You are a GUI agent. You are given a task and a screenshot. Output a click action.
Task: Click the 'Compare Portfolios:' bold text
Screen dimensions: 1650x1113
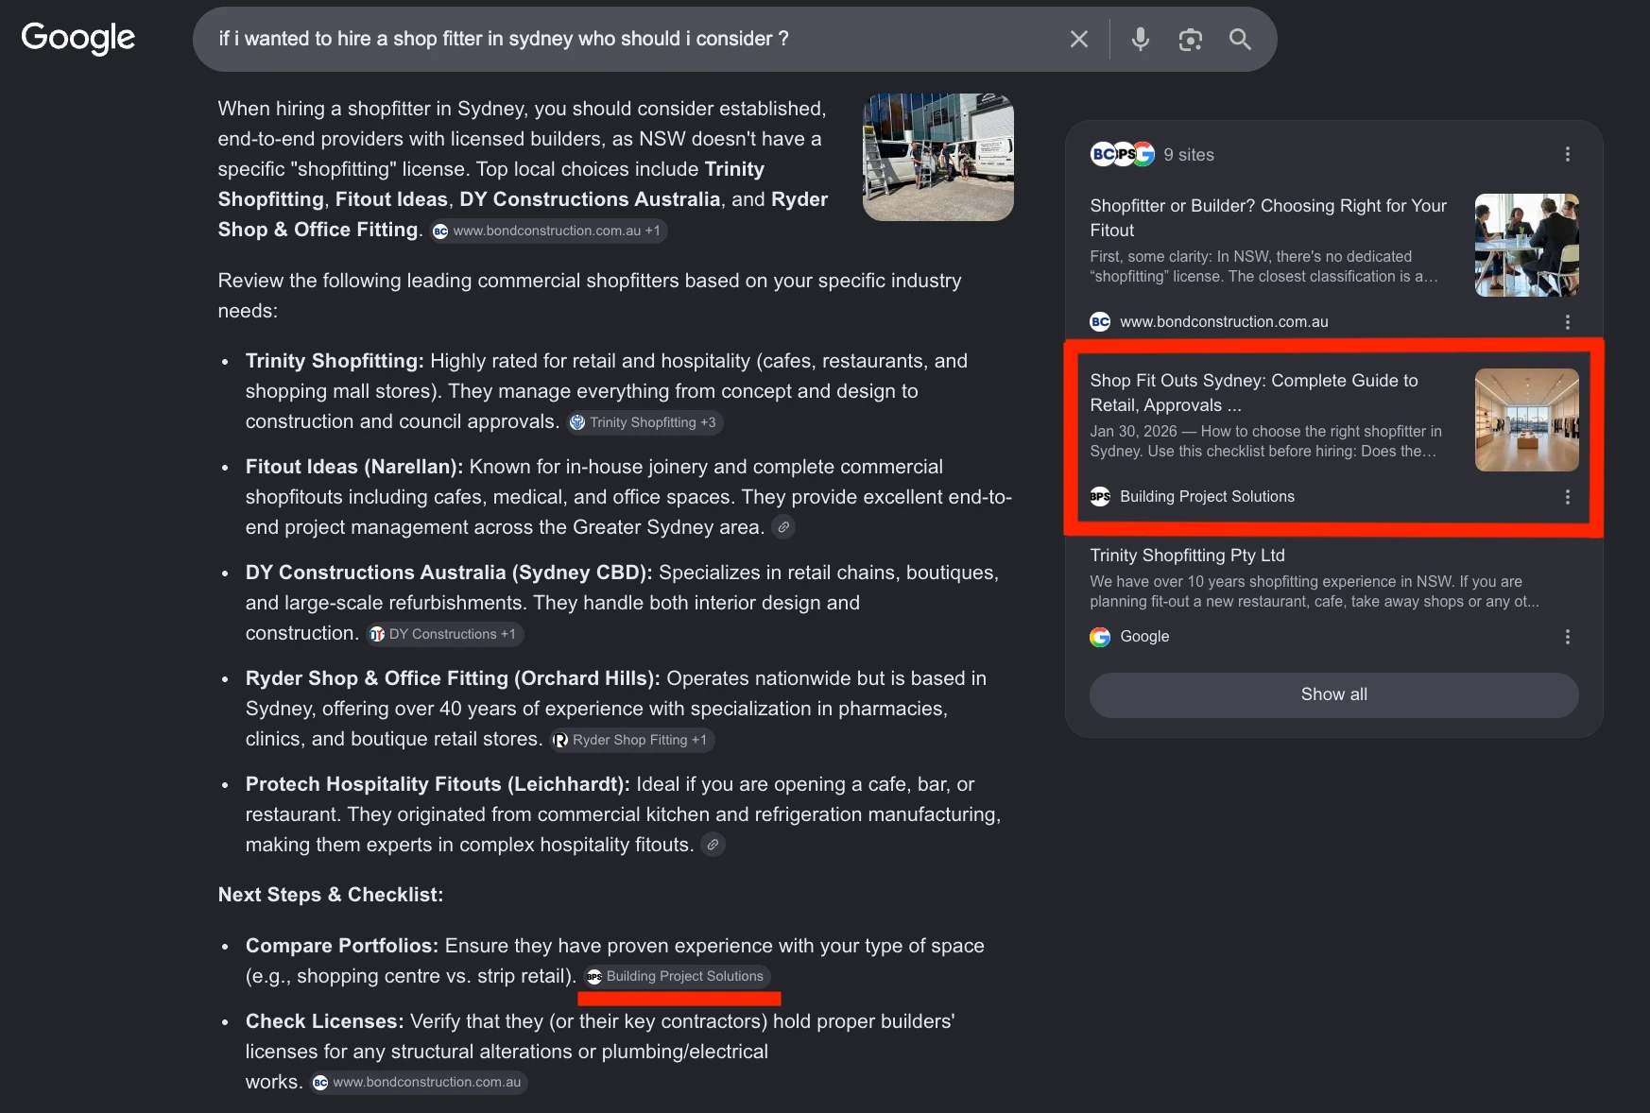(342, 946)
